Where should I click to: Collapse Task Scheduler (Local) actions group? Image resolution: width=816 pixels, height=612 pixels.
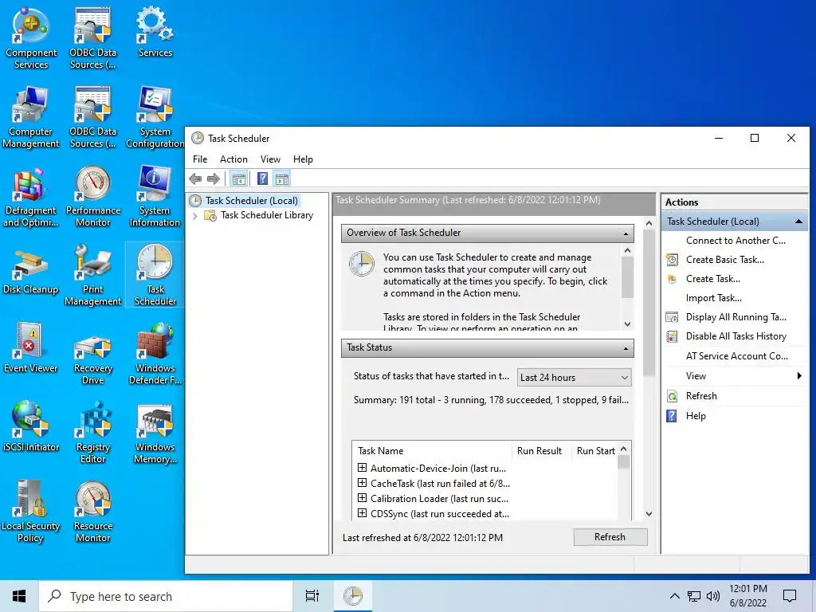point(798,222)
